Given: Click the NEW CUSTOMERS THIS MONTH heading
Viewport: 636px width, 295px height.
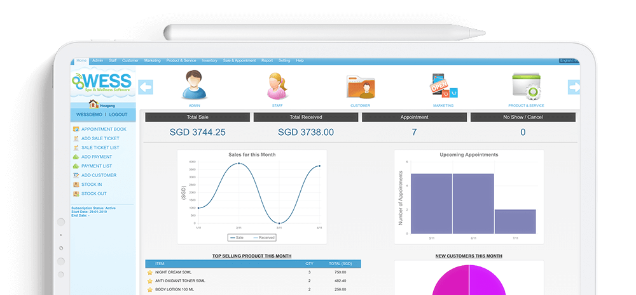Looking at the screenshot, I should pyautogui.click(x=469, y=256).
